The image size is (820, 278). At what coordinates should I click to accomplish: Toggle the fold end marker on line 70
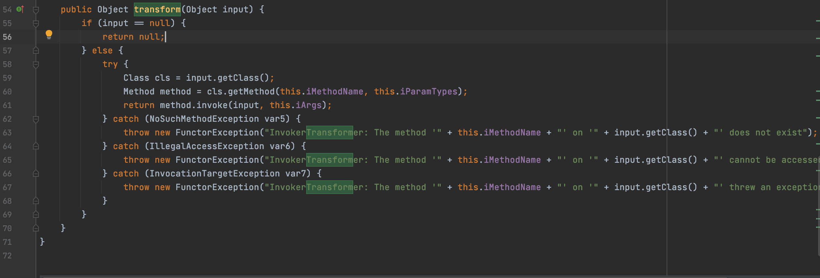point(36,228)
